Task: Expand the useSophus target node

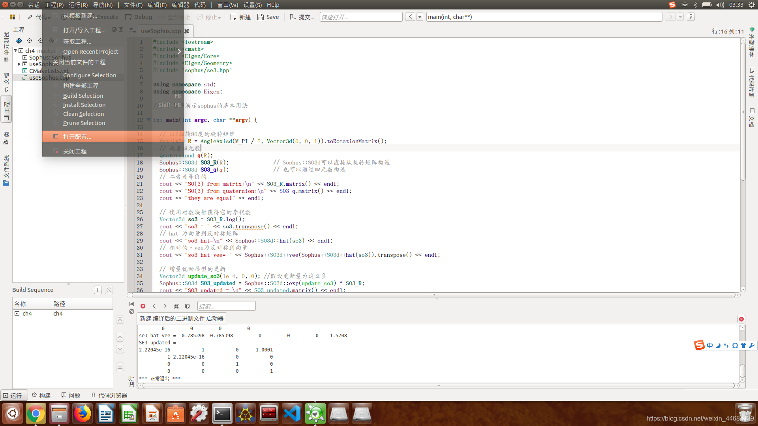Action: coord(19,64)
